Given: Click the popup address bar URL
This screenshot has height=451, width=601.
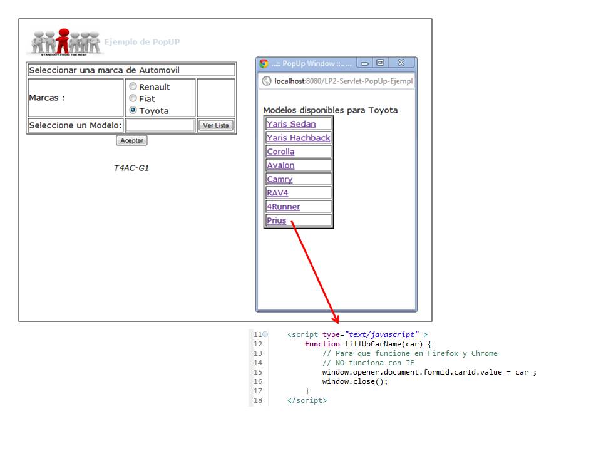Looking at the screenshot, I should click(x=343, y=81).
